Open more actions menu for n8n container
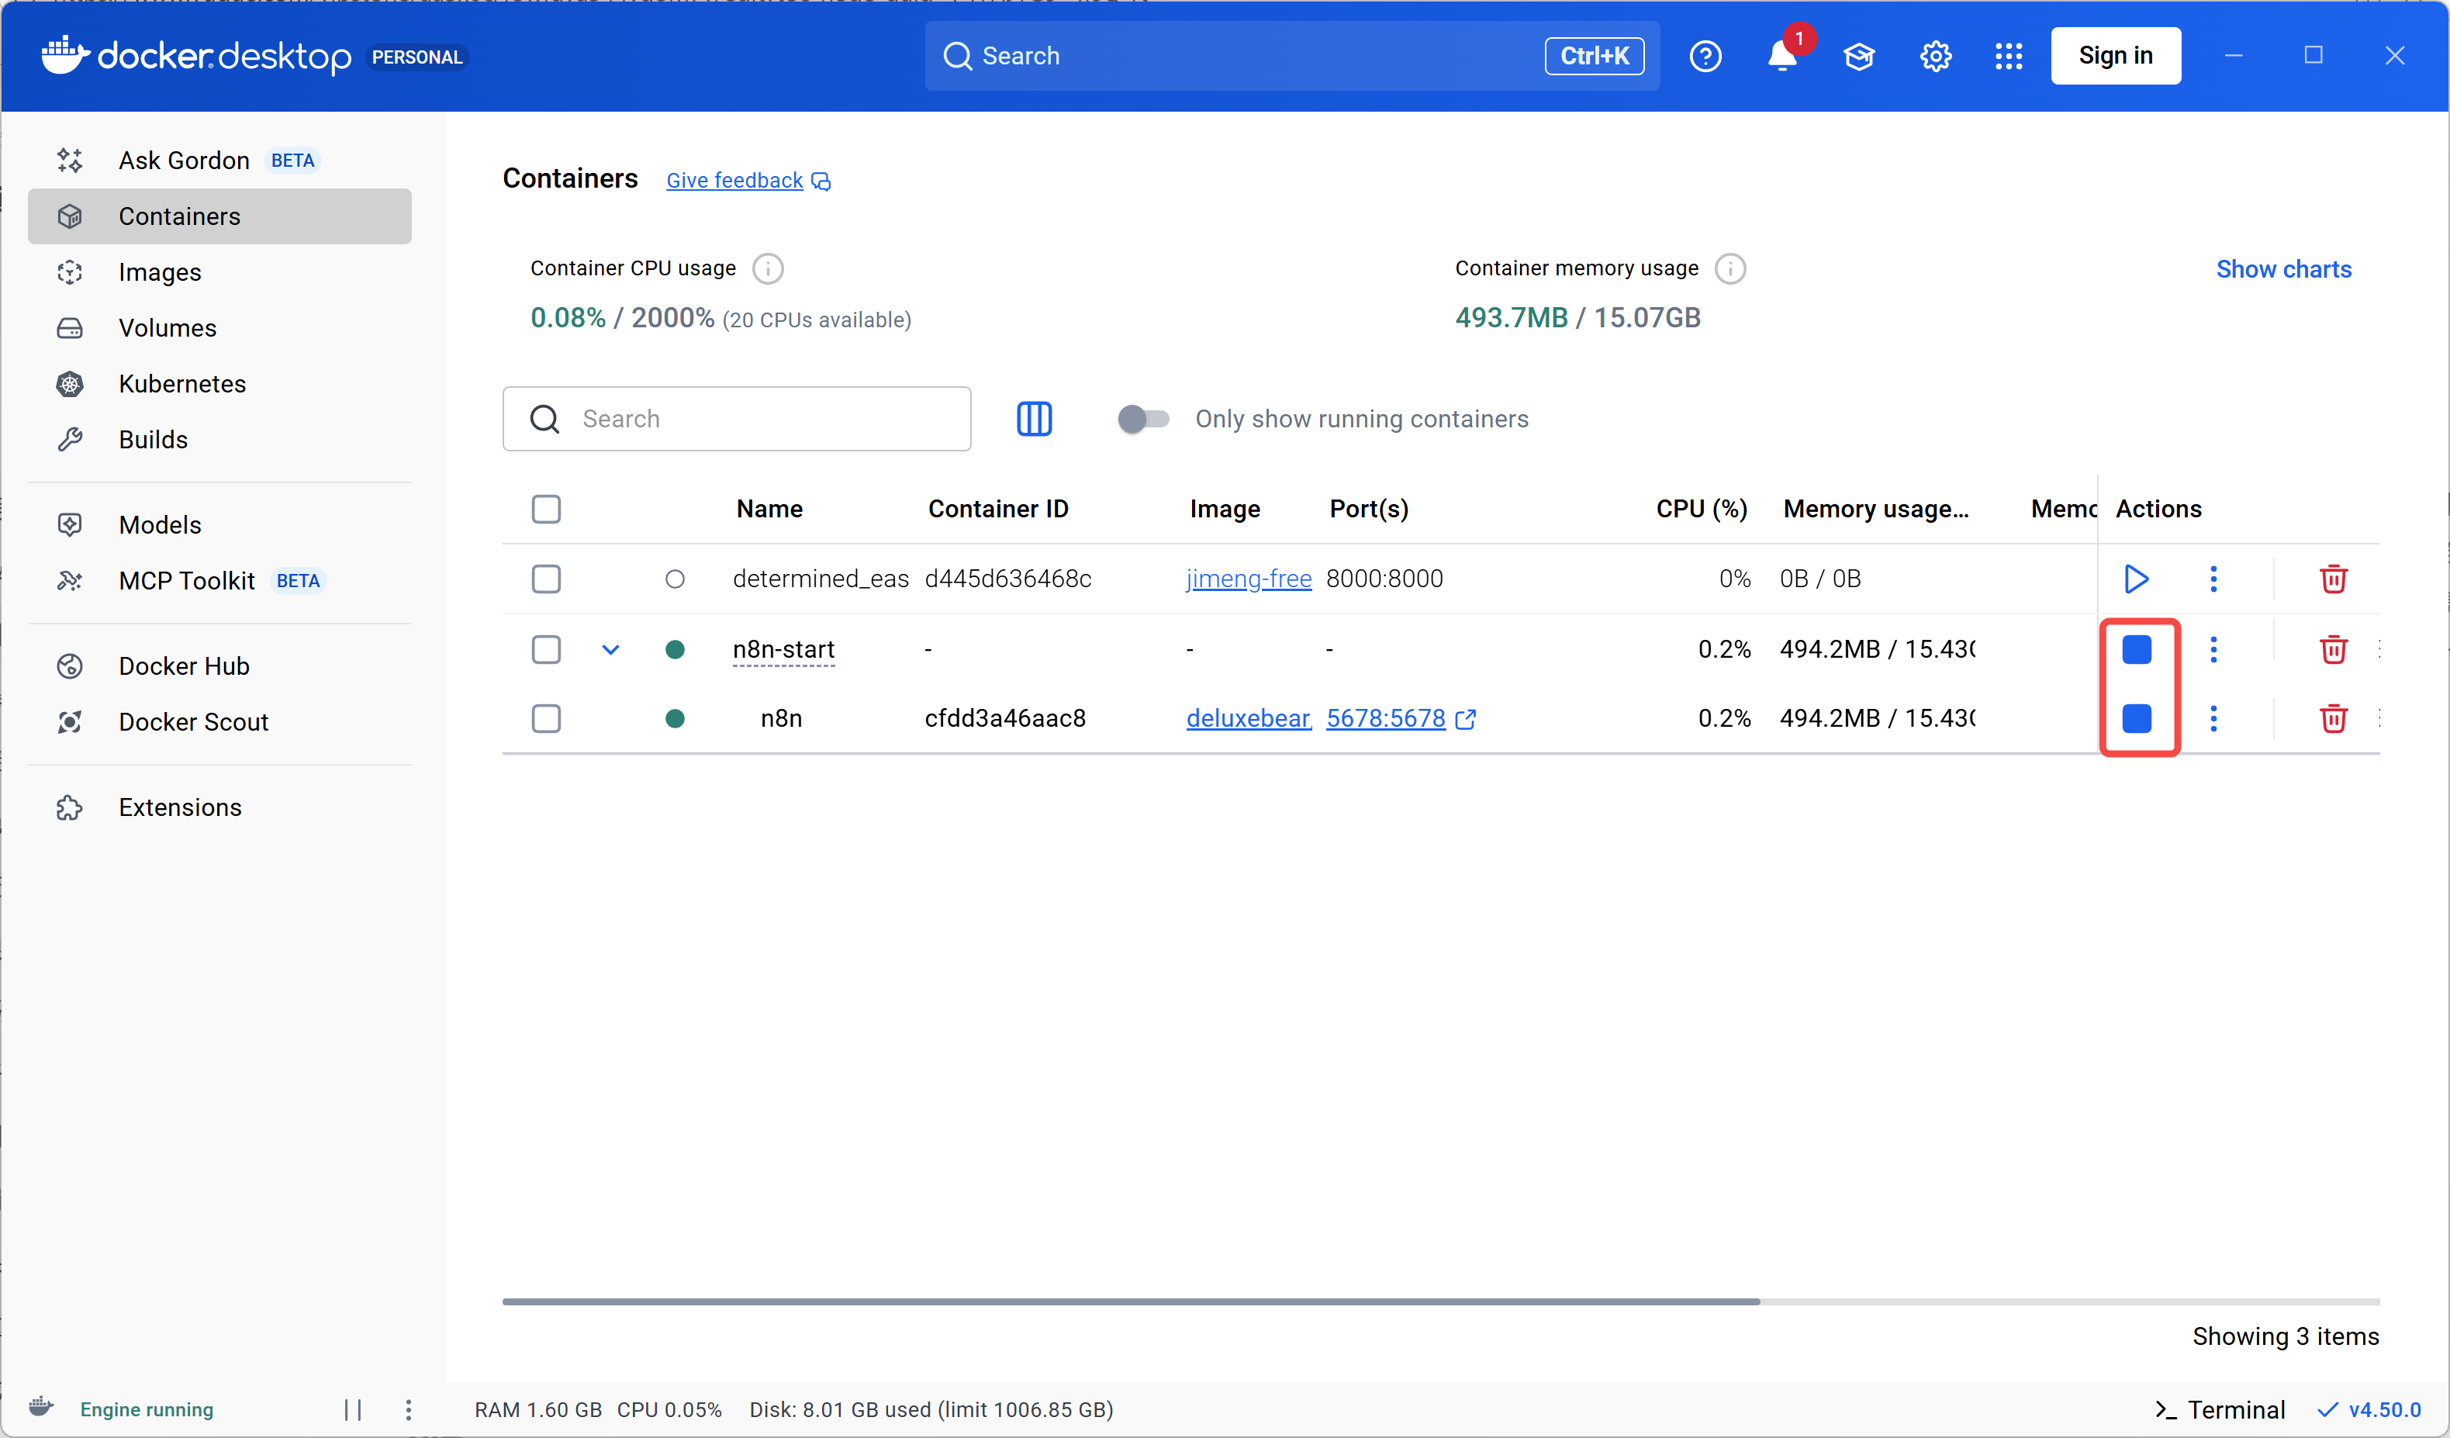 pyautogui.click(x=2213, y=718)
